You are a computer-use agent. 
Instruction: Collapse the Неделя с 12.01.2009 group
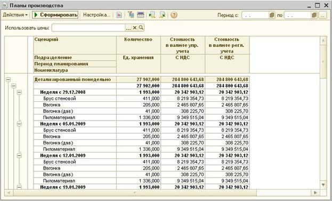pos(19,156)
